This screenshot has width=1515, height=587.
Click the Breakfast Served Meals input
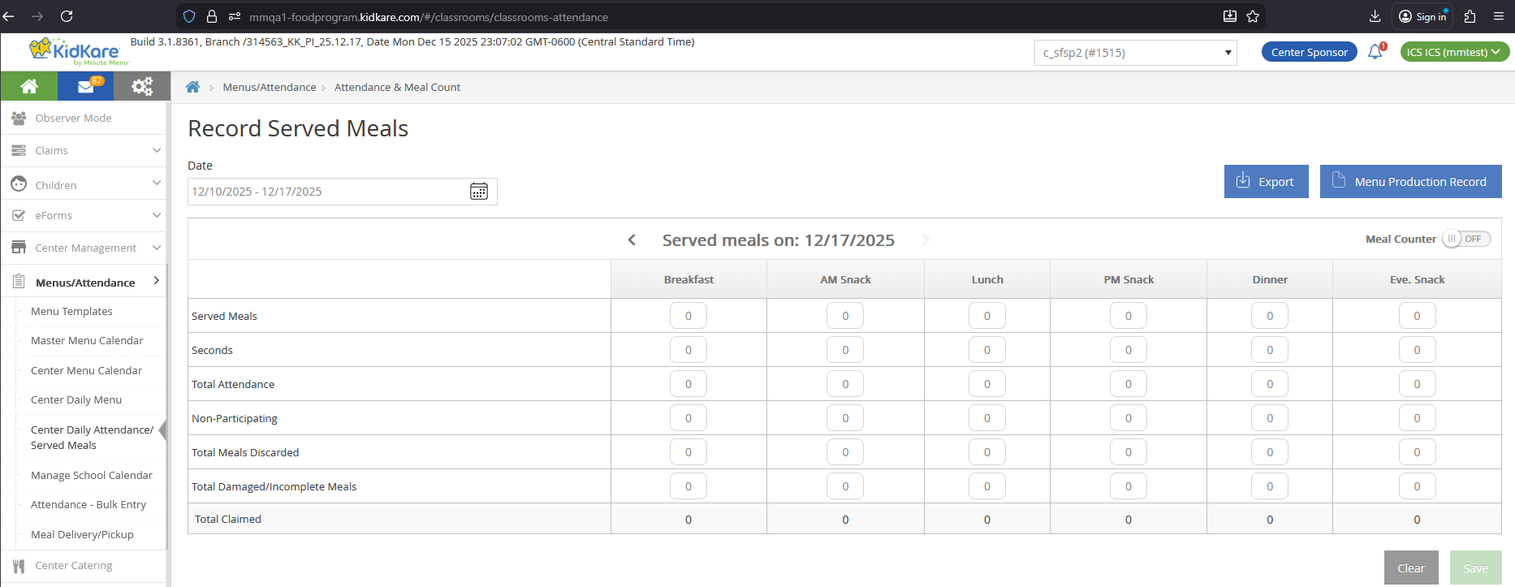(x=688, y=316)
